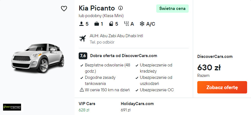Click the Świetna cena badge
Viewport: 251px width, 115px height.
click(x=172, y=9)
